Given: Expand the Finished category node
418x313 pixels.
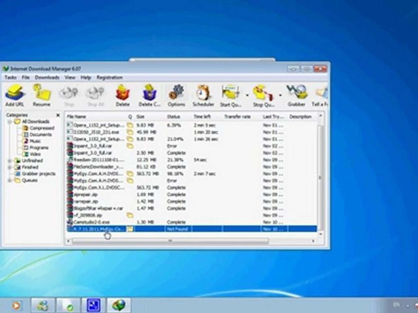Looking at the screenshot, I should (x=10, y=167).
